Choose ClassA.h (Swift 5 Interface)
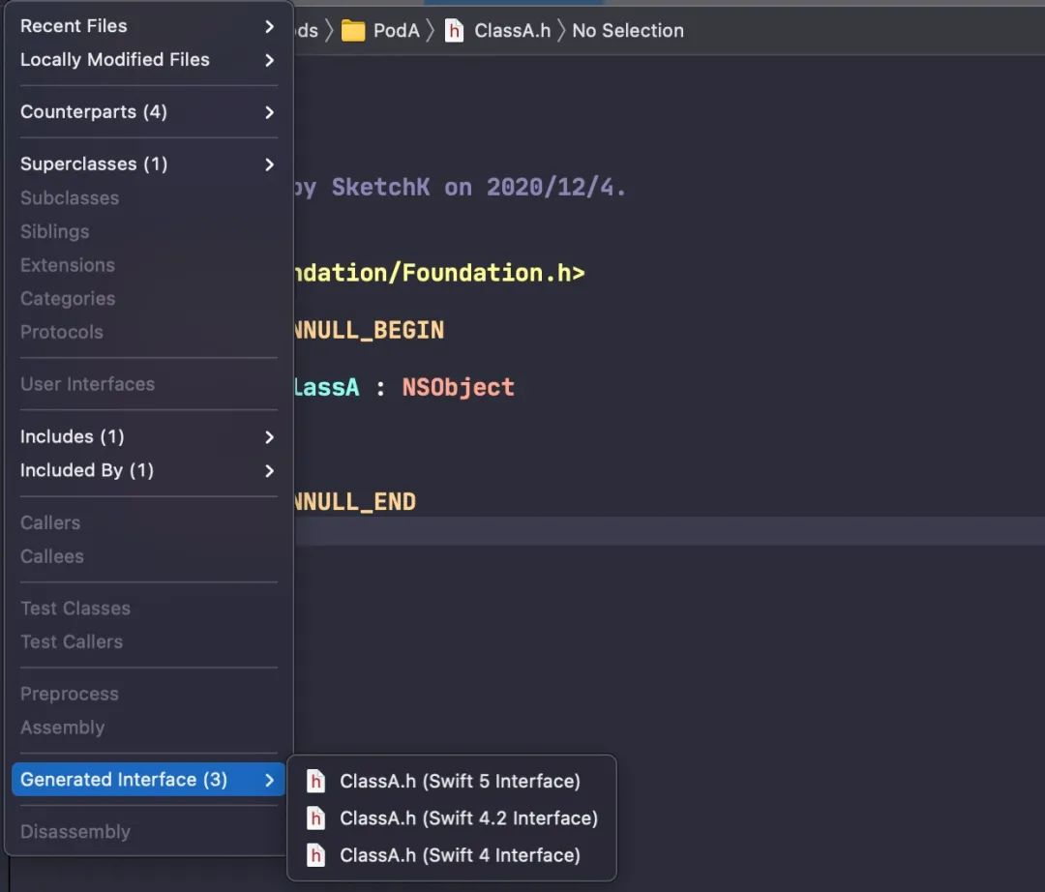The width and height of the screenshot is (1045, 892). [x=460, y=782]
